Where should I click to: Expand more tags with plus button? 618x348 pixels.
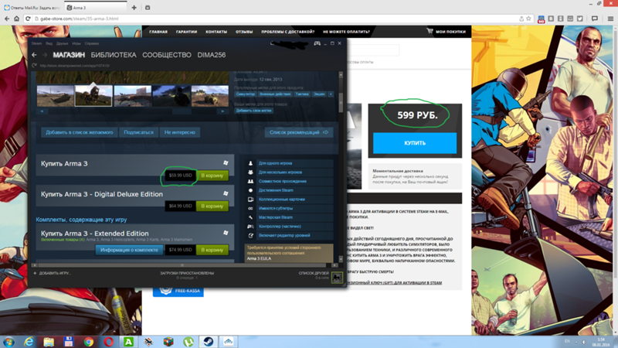point(331,94)
